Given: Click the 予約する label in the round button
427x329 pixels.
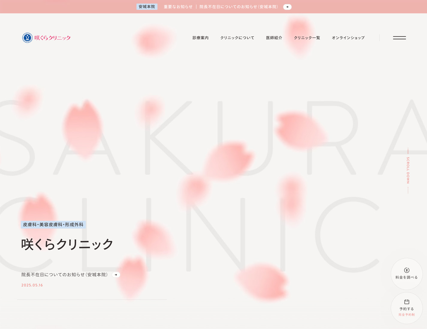Looking at the screenshot, I should [x=407, y=309].
